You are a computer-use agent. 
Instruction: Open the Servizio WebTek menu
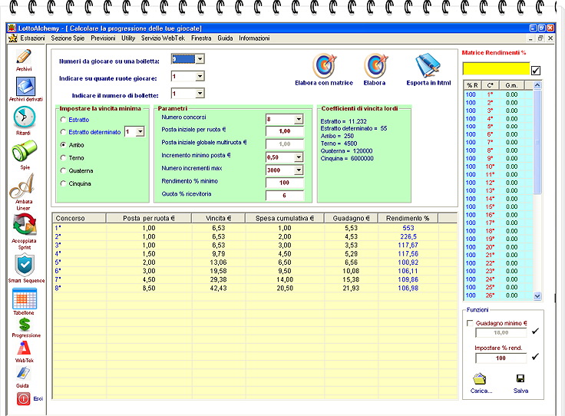click(x=163, y=38)
